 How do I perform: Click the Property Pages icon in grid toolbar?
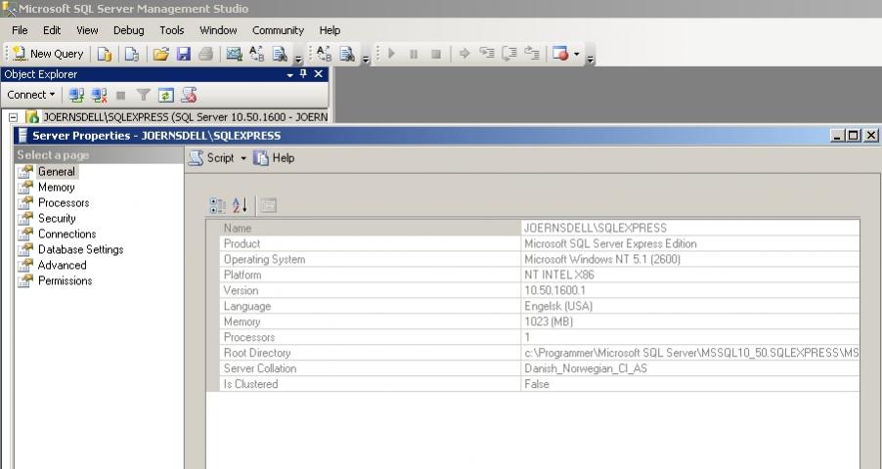coord(268,206)
